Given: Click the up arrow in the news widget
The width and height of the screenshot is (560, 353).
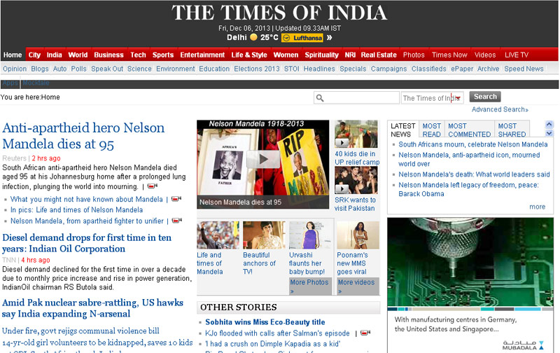Looking at the screenshot, I should [549, 125].
